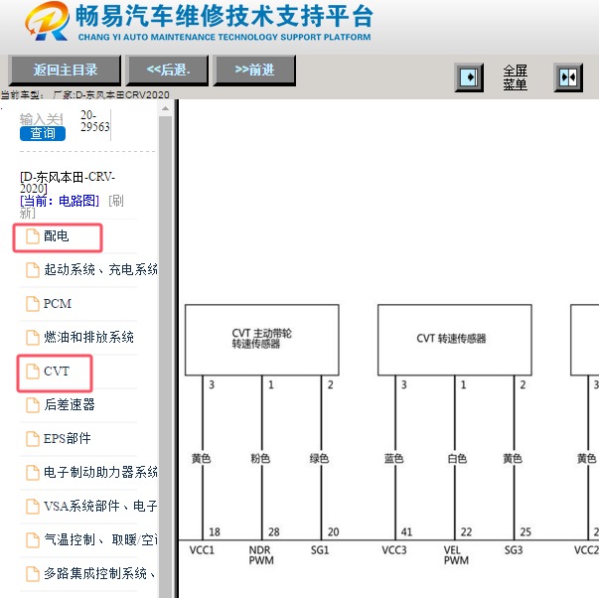Click the CVT 主动带轮转速传感器 component box
This screenshot has width=599, height=598.
click(x=261, y=340)
